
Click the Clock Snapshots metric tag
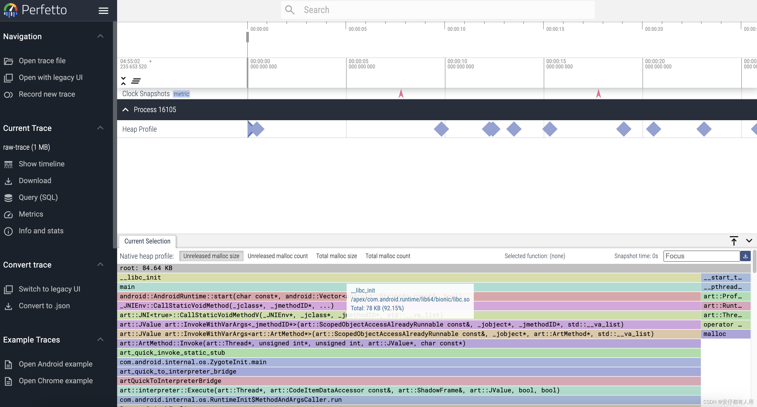coord(181,94)
